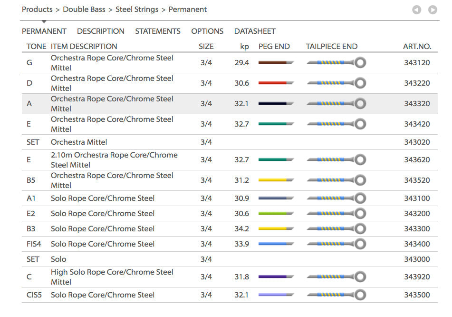Click the next navigation arrow
The image size is (452, 317).
point(433,10)
